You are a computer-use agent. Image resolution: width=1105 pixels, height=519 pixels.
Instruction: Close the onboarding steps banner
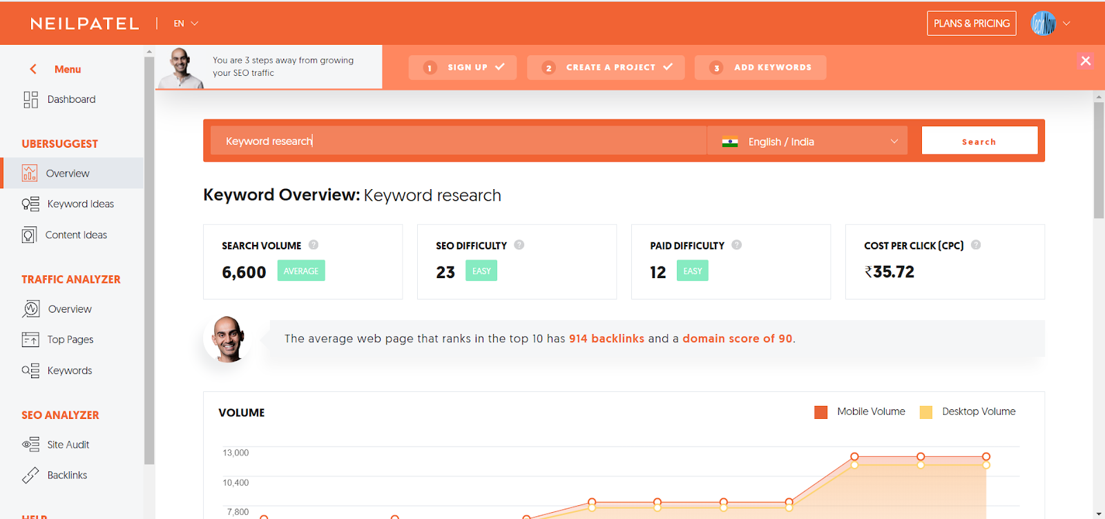pos(1086,61)
